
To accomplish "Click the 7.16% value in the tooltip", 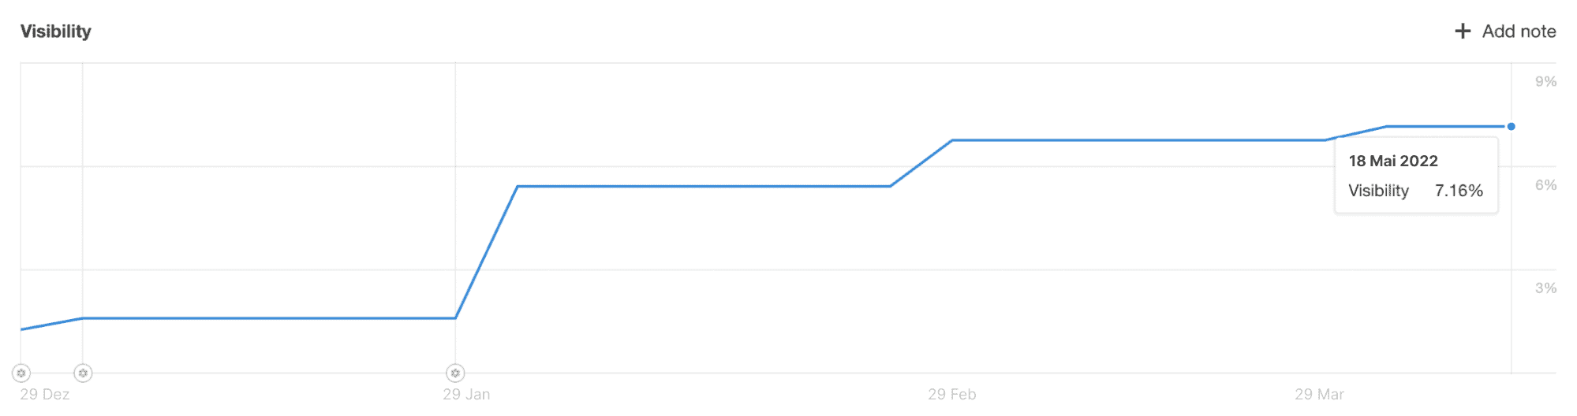I will [x=1459, y=191].
